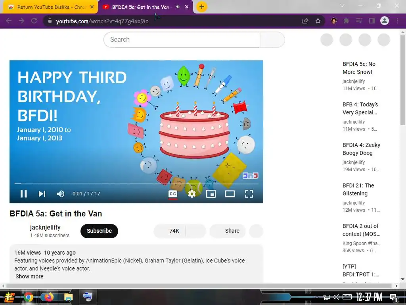The height and width of the screenshot is (305, 406).
Task: Open BFDI 21: The Glistening
Action: click(358, 189)
